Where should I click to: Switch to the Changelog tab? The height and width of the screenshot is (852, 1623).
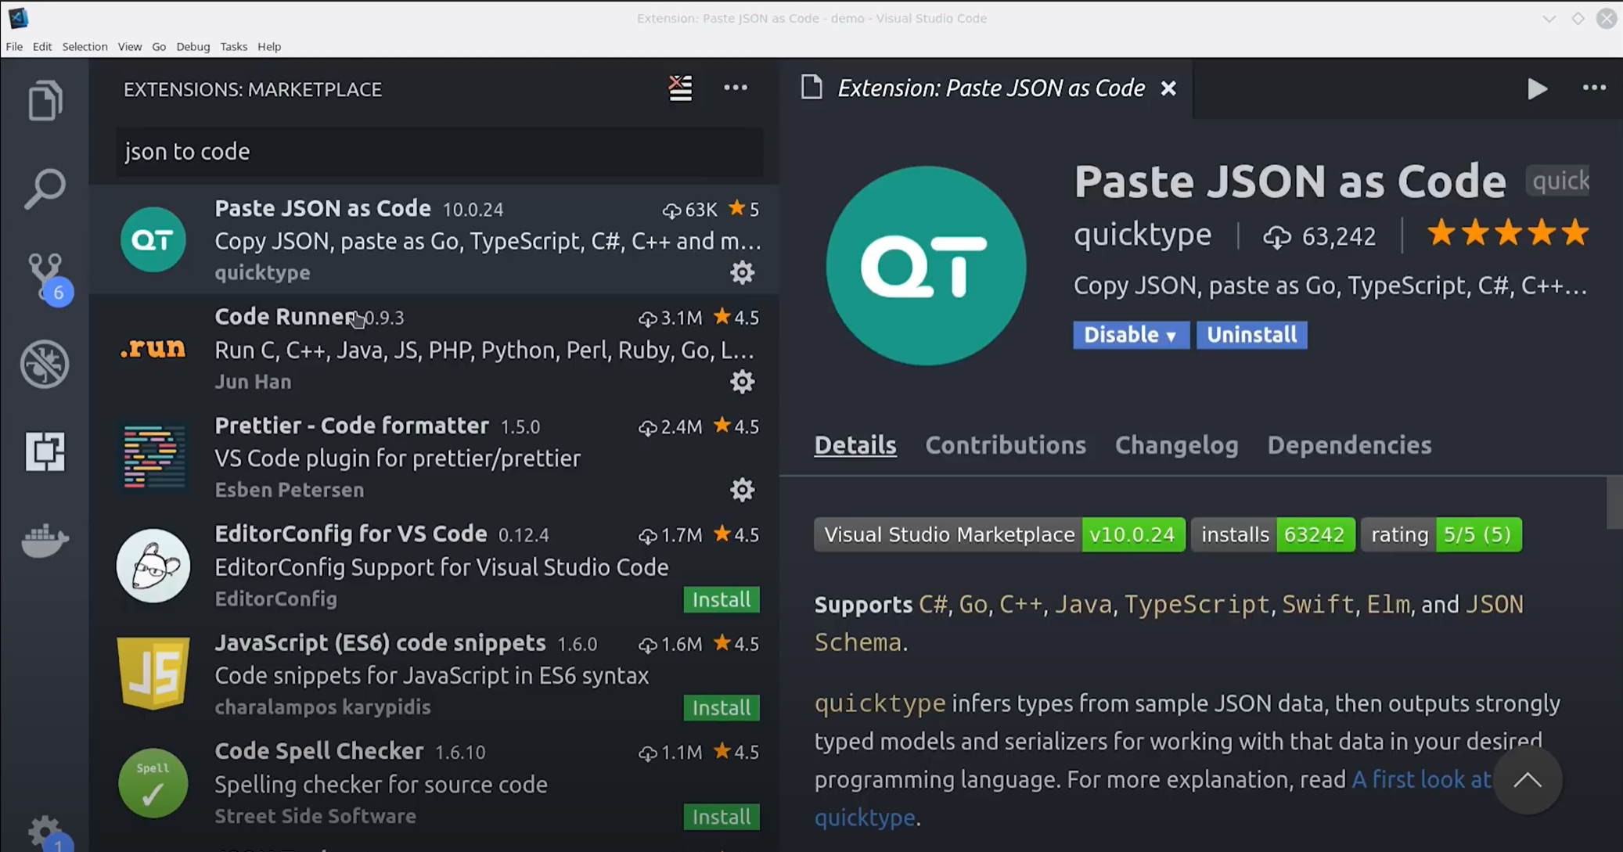[x=1176, y=445]
